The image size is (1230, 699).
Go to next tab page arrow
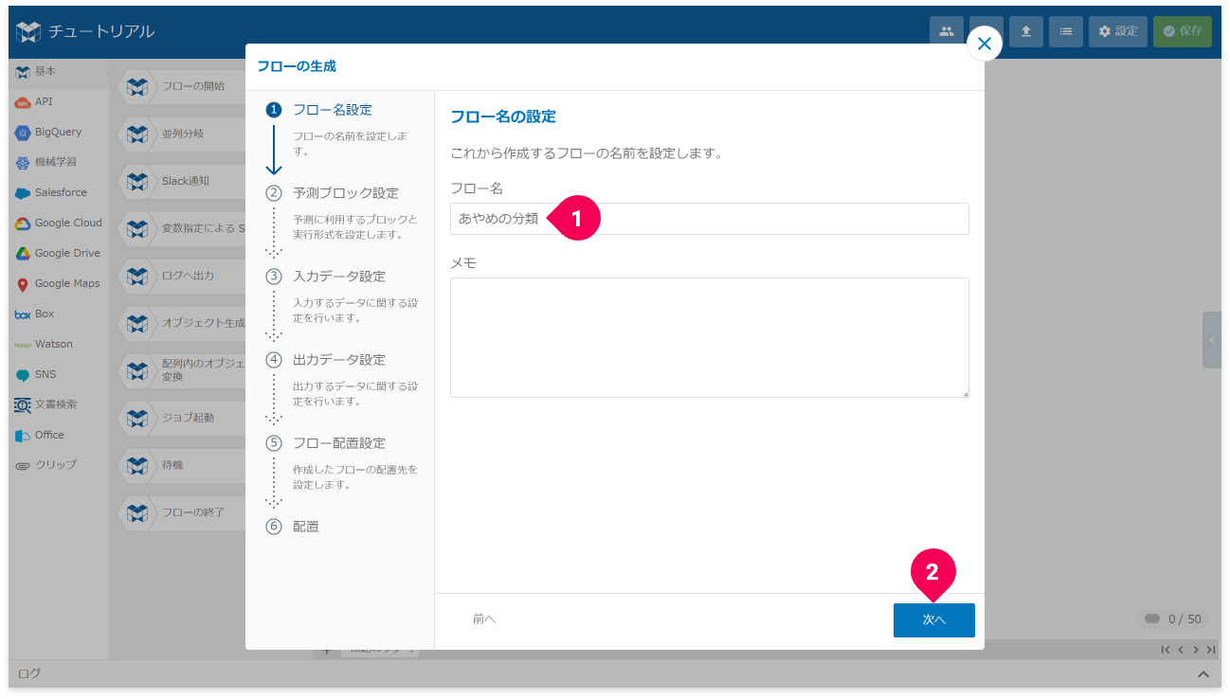(x=1196, y=650)
